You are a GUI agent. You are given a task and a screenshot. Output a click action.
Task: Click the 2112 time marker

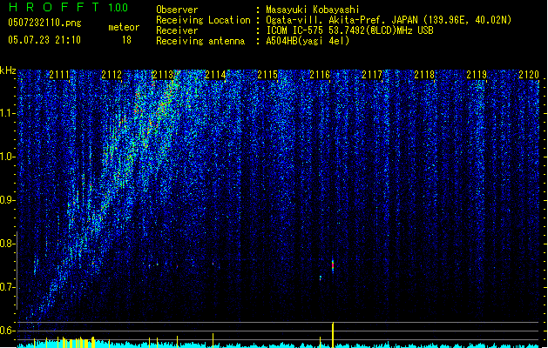(112, 75)
